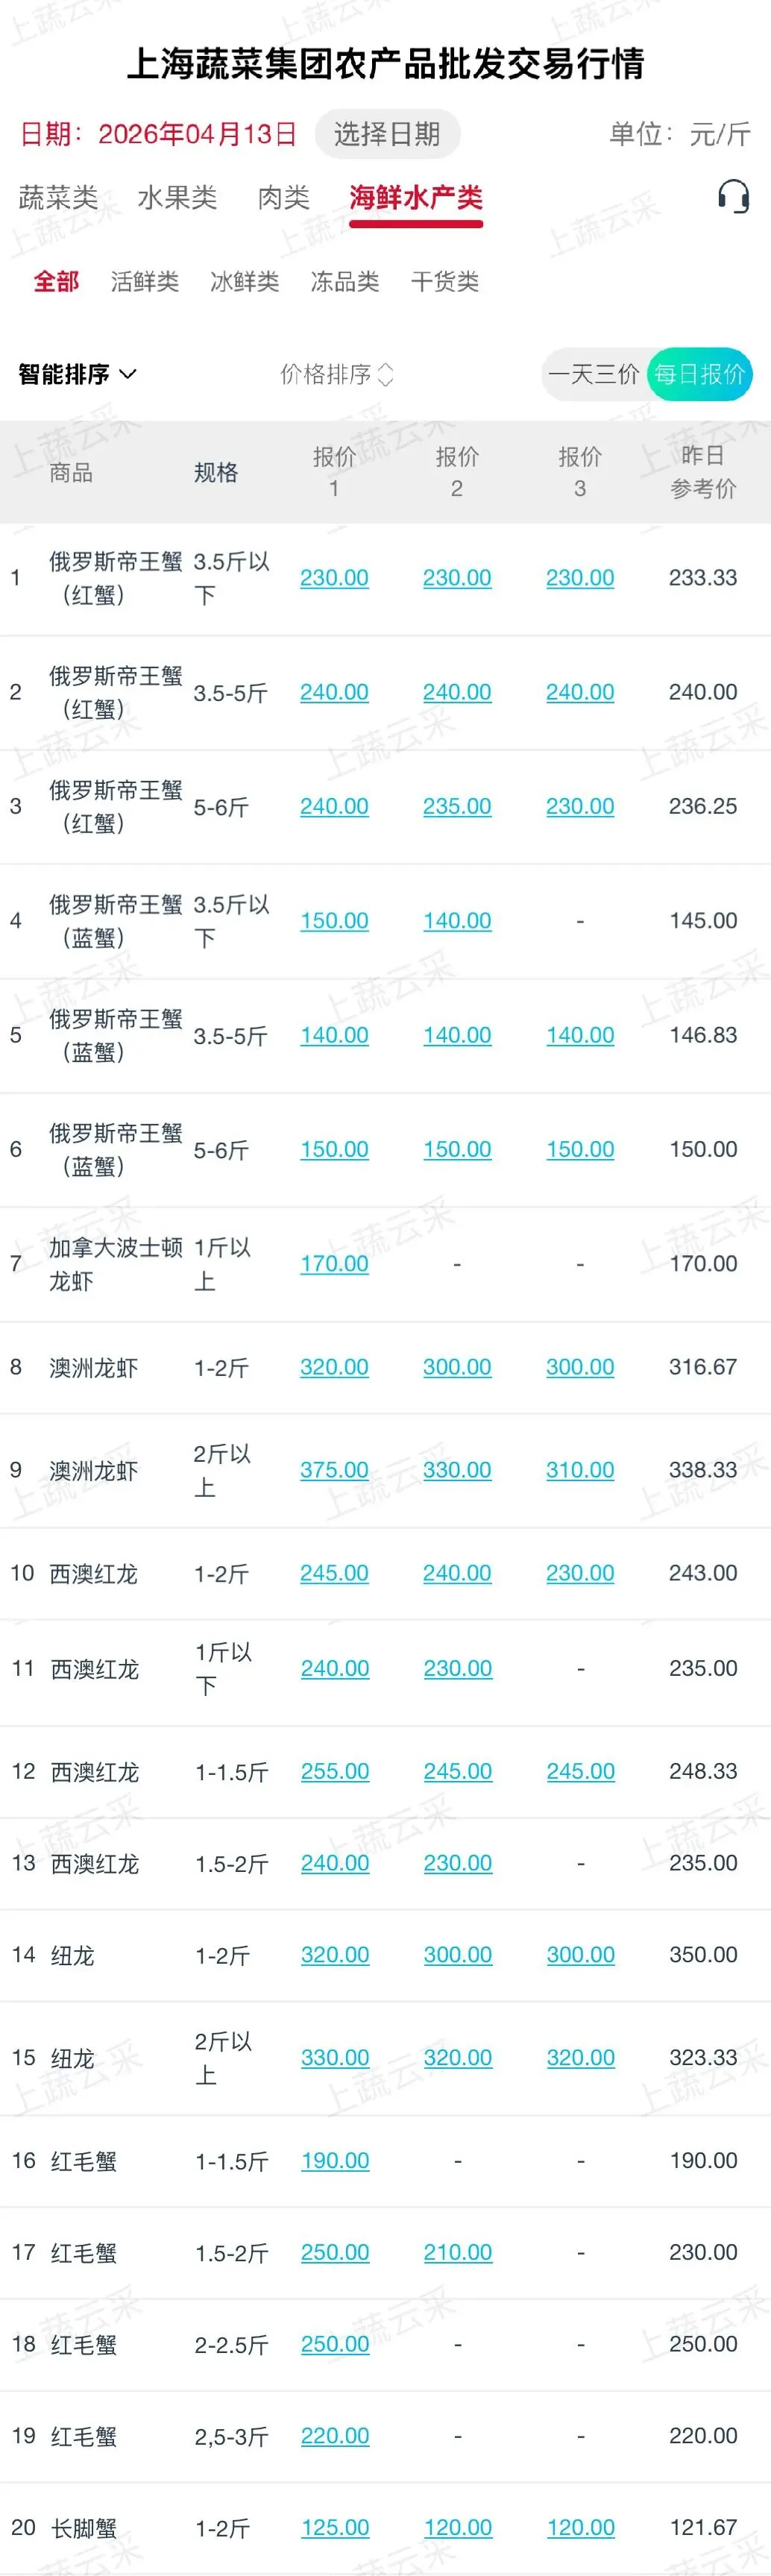
Task: Tap the headset customer service icon
Action: click(733, 196)
